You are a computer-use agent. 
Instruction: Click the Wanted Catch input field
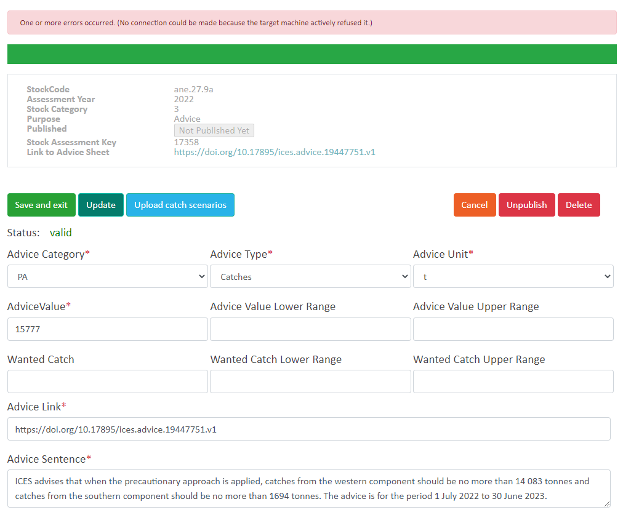[107, 381]
